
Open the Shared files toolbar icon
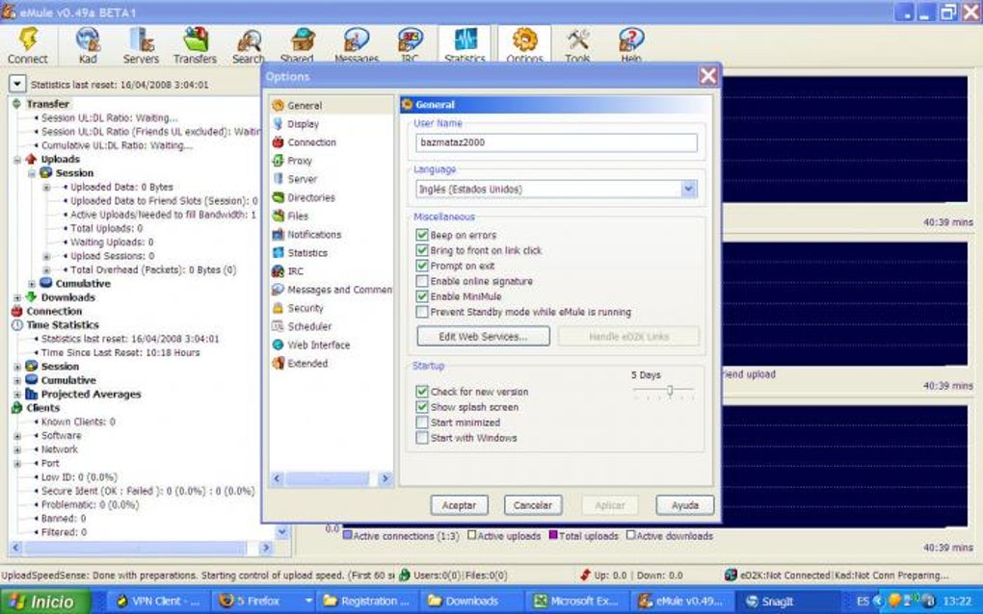[303, 38]
